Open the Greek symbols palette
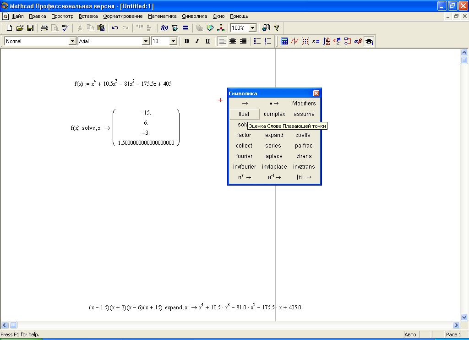Screen dimensions: 469x340 tap(358, 41)
